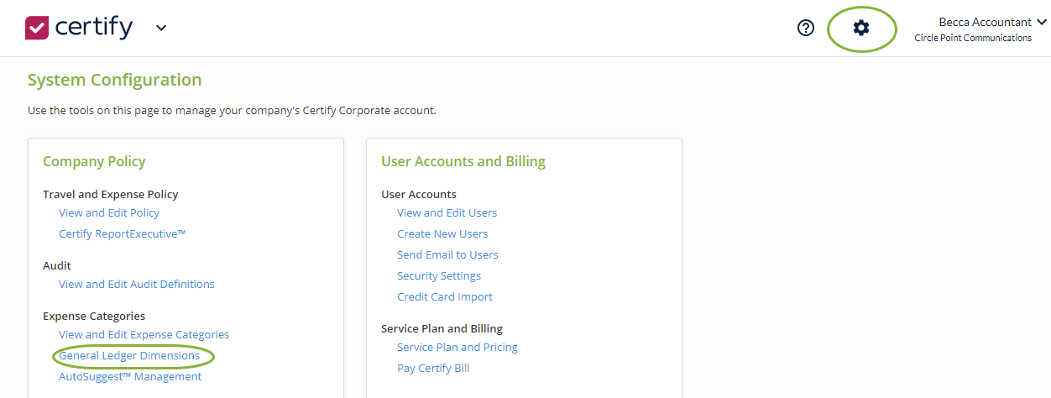
Task: Click View and Edit Audit Definitions
Action: pos(137,285)
